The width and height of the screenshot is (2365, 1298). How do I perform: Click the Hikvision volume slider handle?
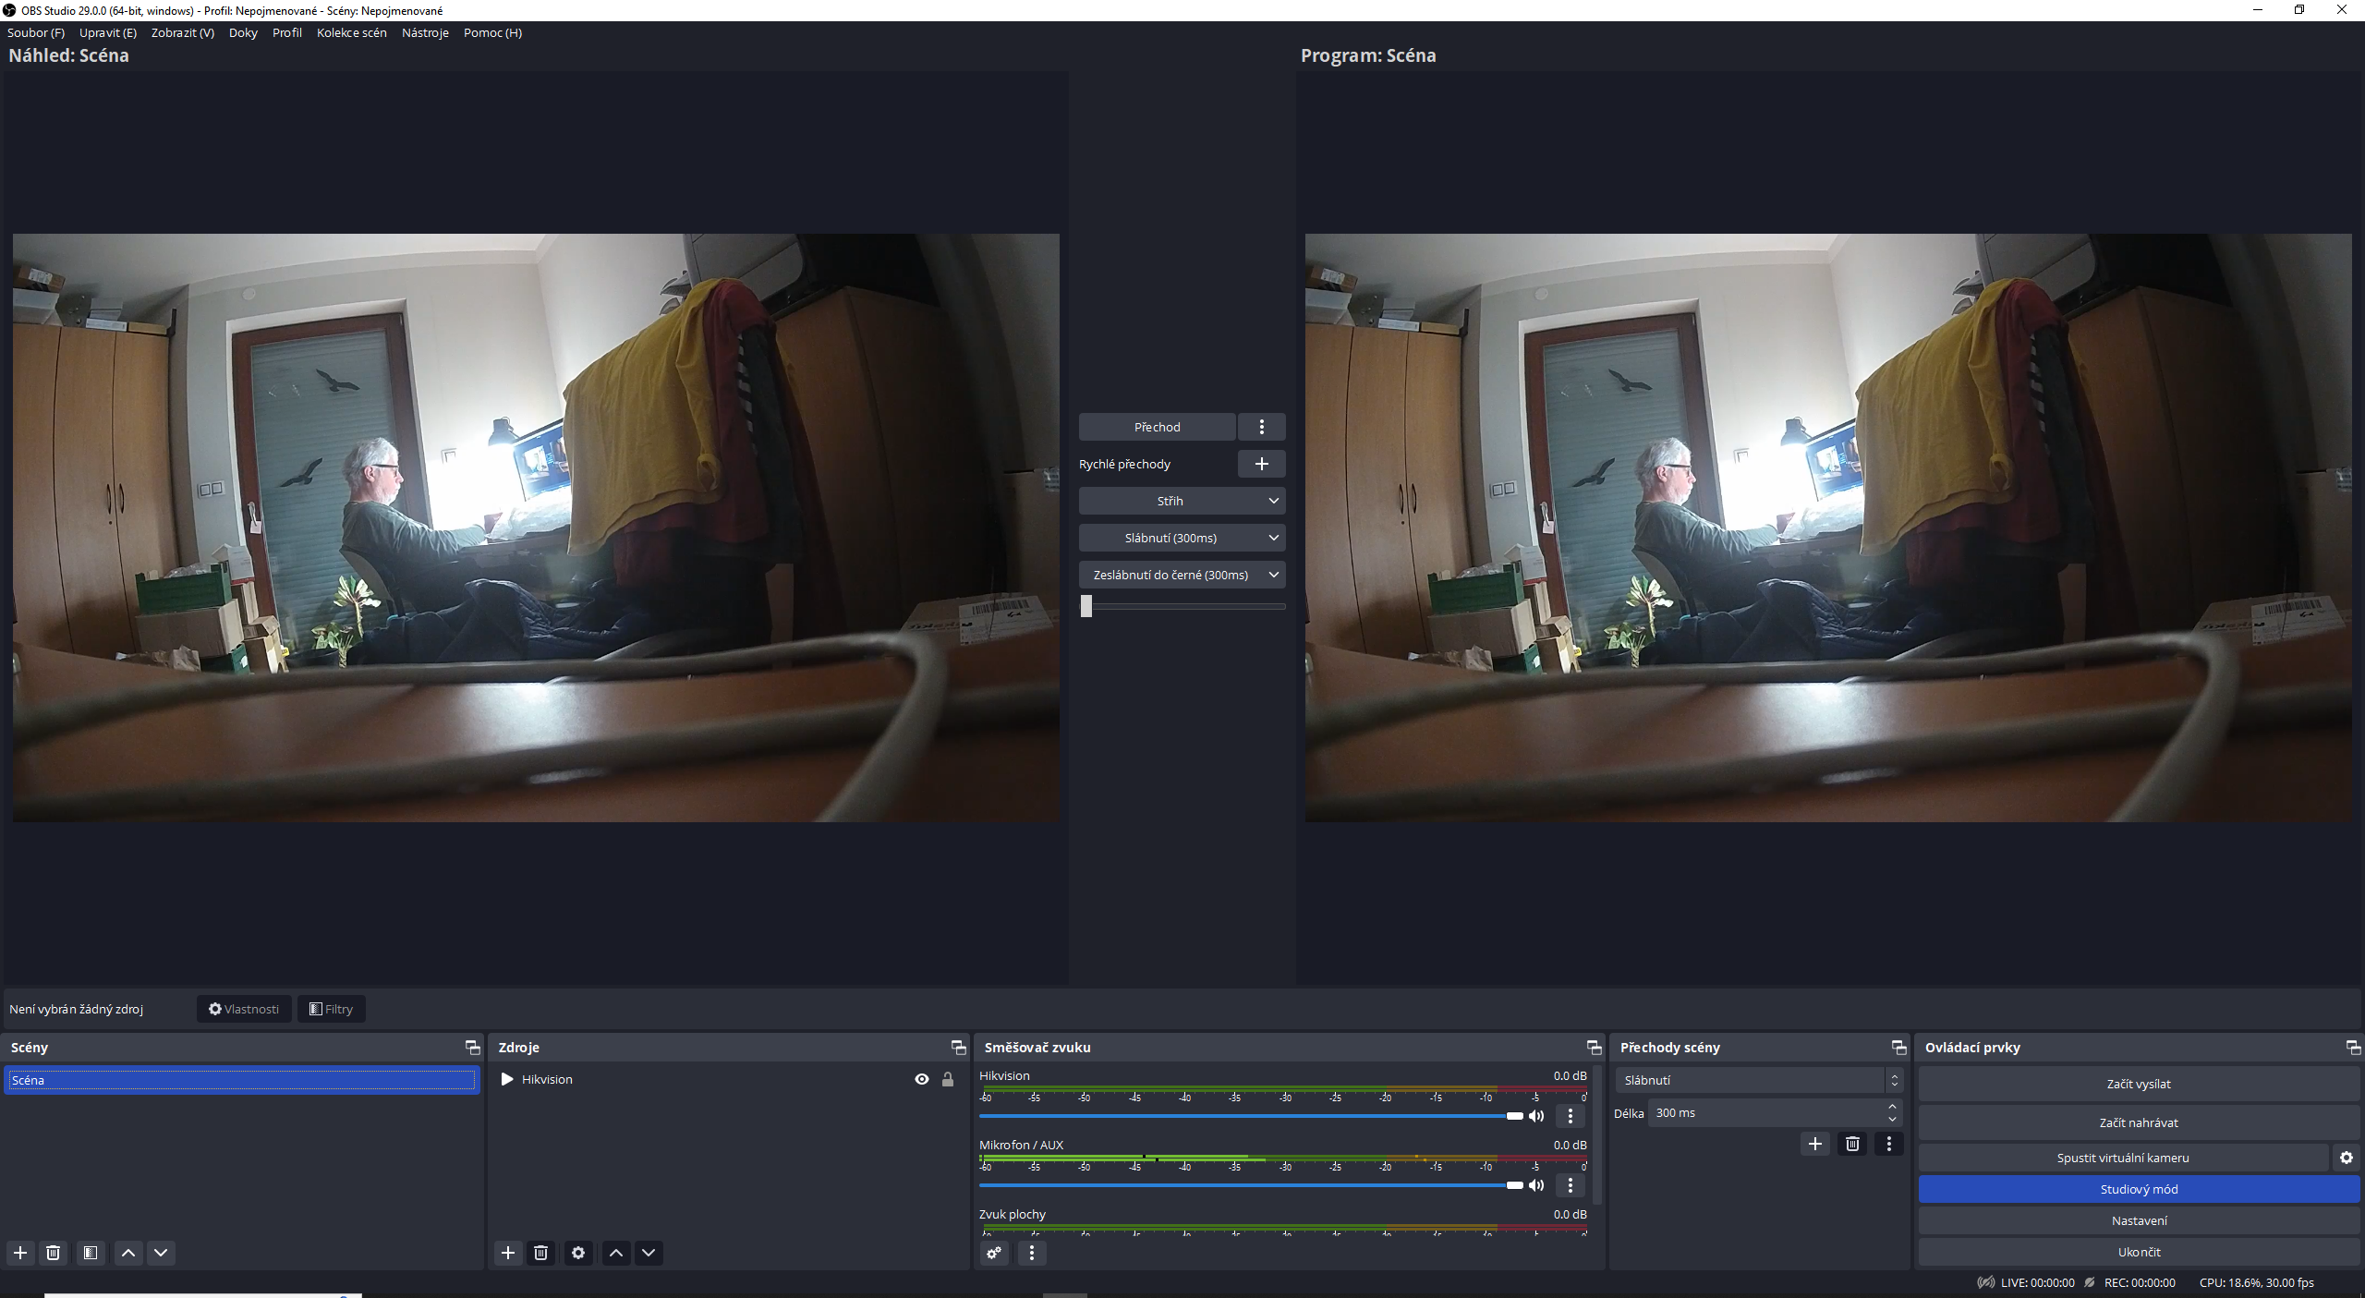(1514, 1116)
